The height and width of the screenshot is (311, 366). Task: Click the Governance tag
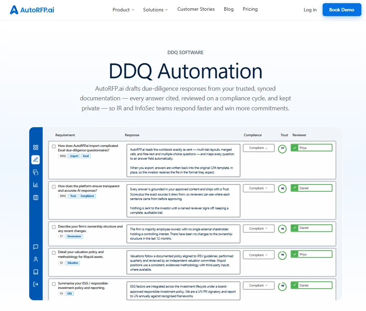tap(74, 236)
